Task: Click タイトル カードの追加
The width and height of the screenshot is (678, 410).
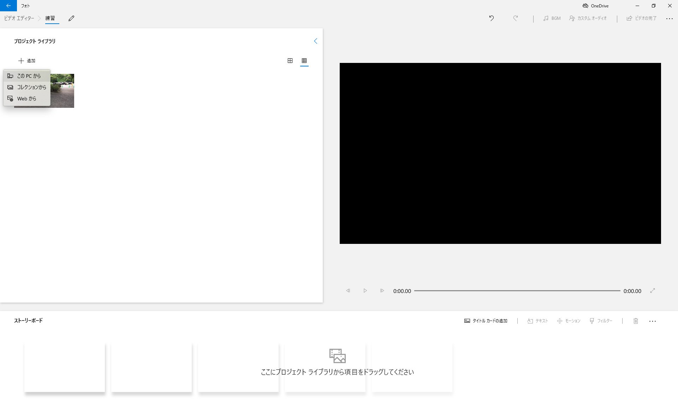Action: point(486,321)
